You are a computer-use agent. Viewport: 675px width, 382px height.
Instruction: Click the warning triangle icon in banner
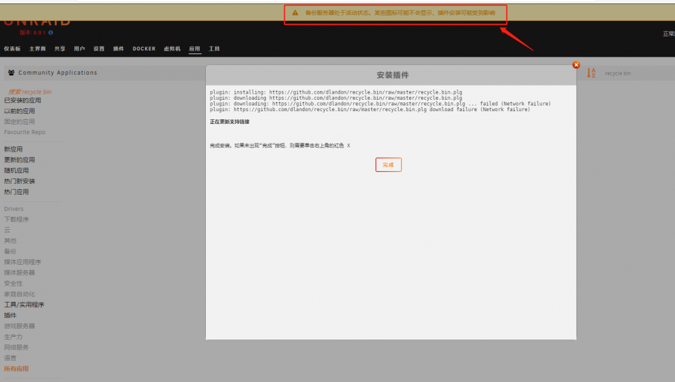(x=295, y=13)
